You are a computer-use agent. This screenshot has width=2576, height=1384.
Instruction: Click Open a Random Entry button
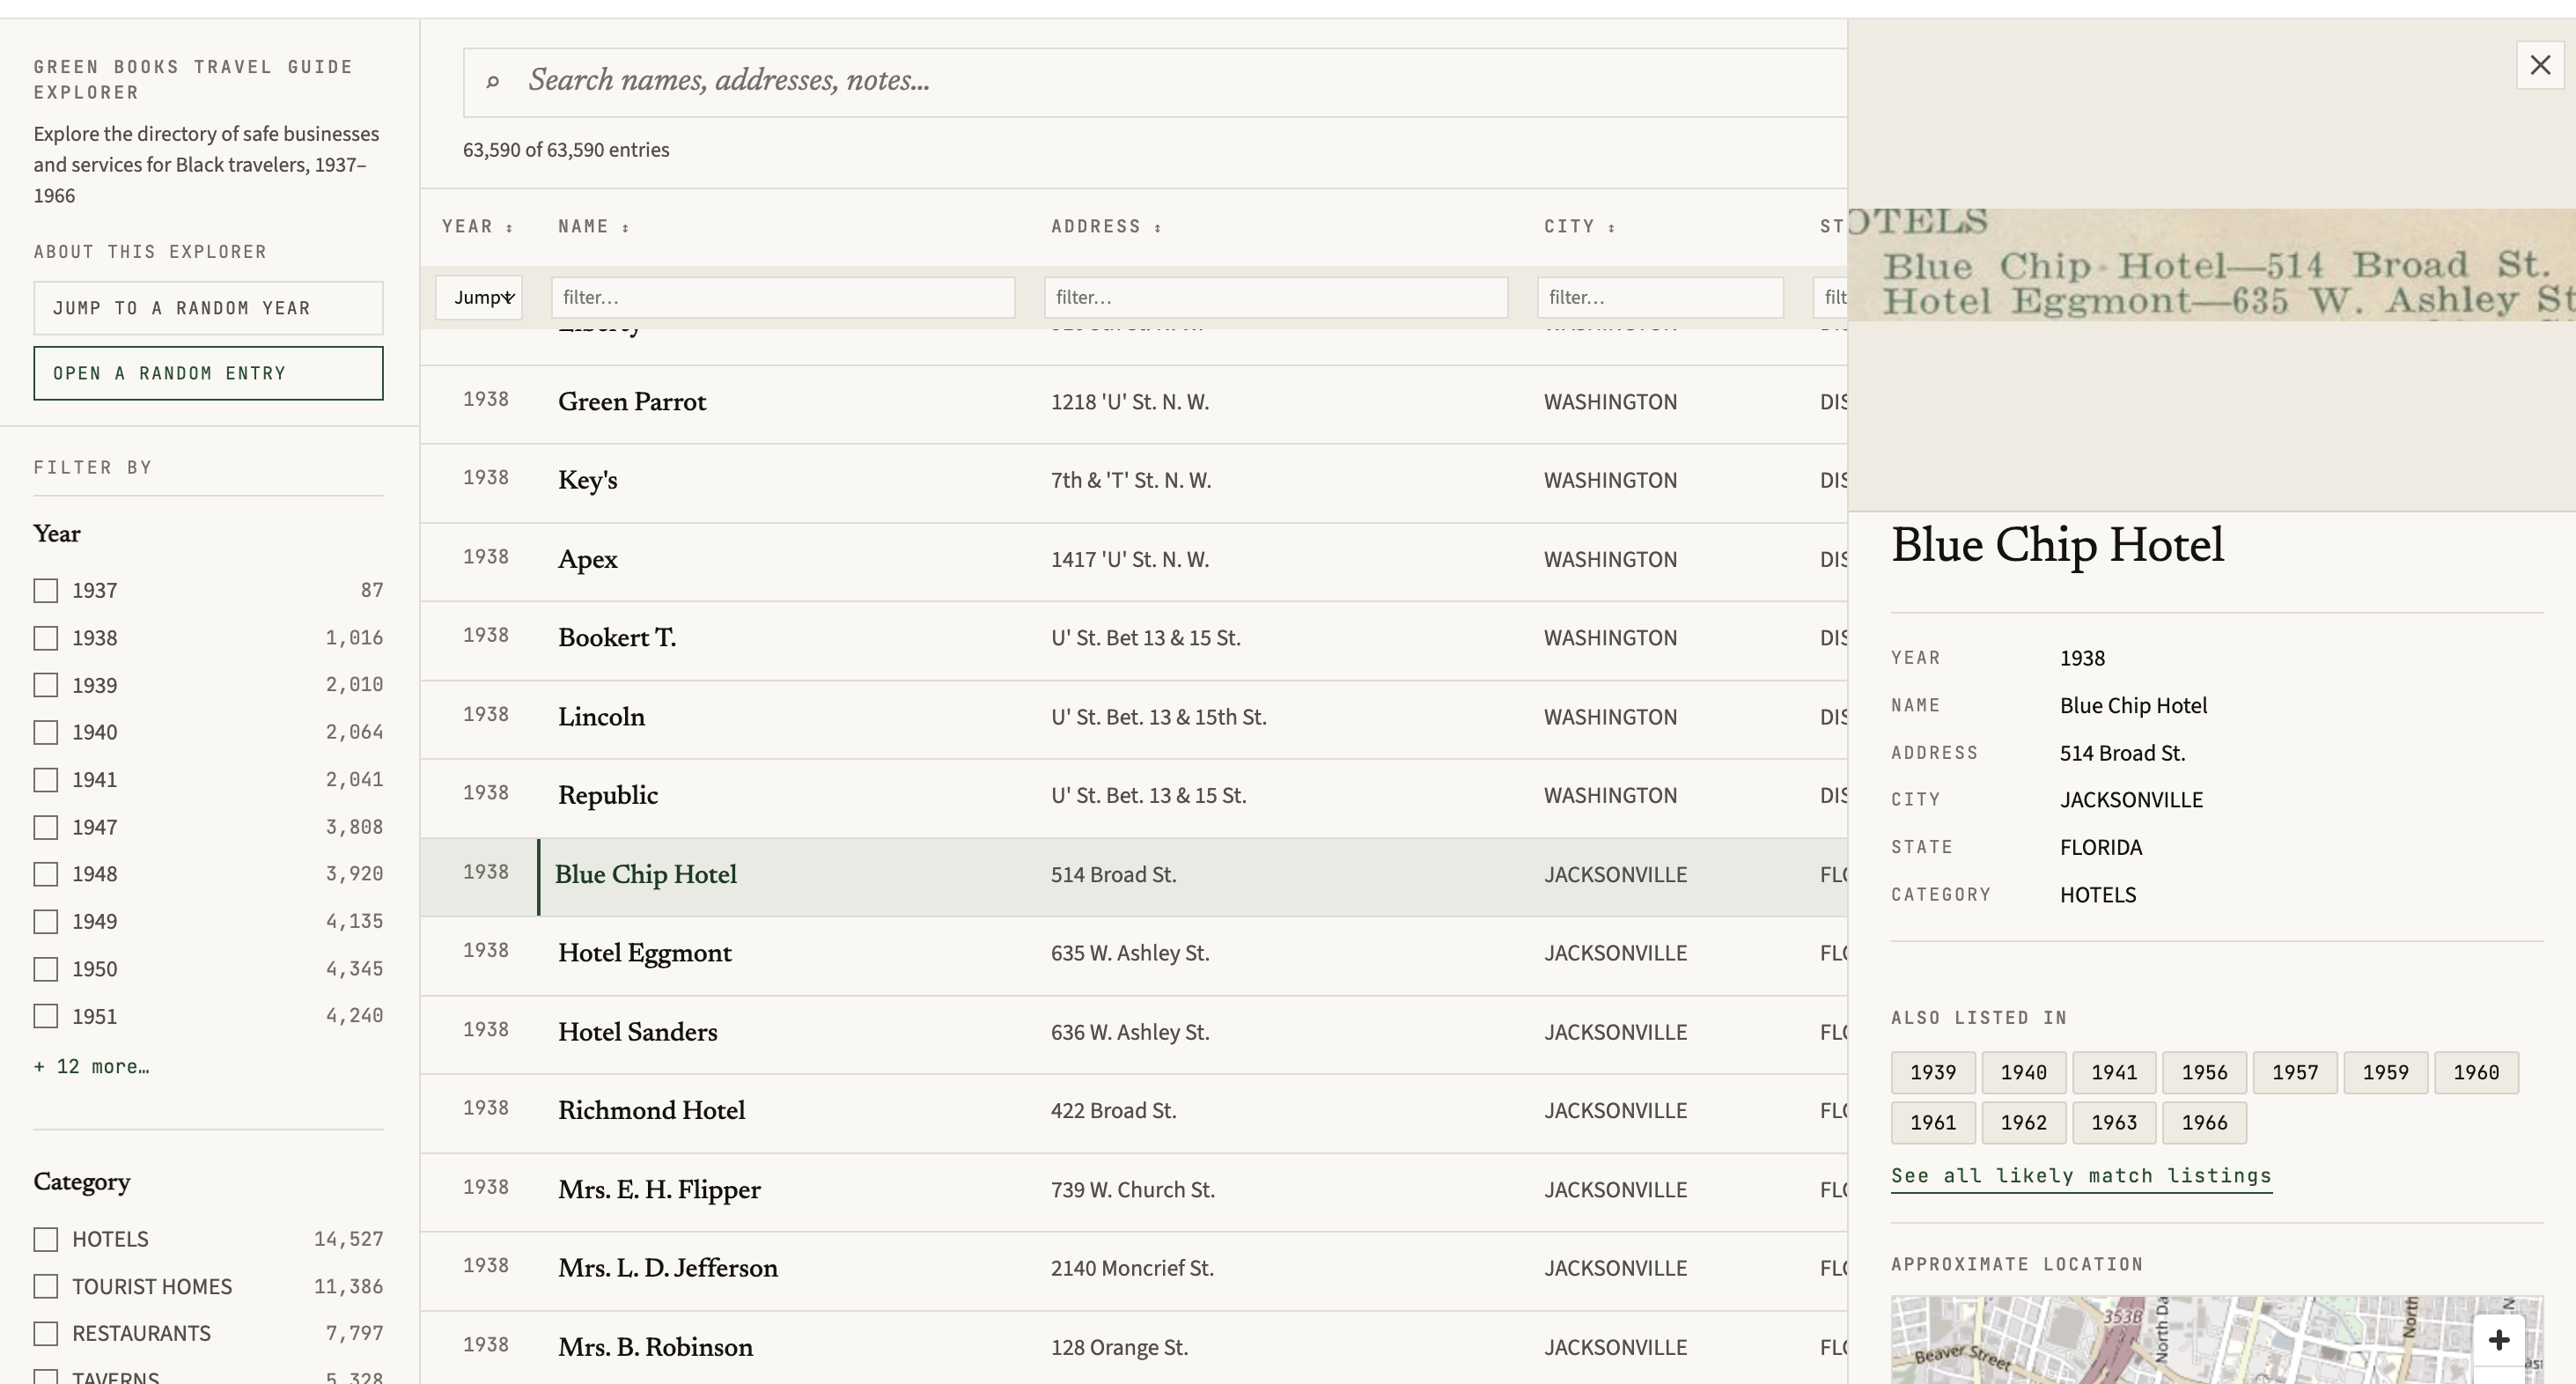(208, 373)
